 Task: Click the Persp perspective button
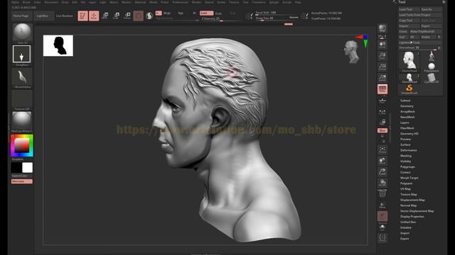382,89
